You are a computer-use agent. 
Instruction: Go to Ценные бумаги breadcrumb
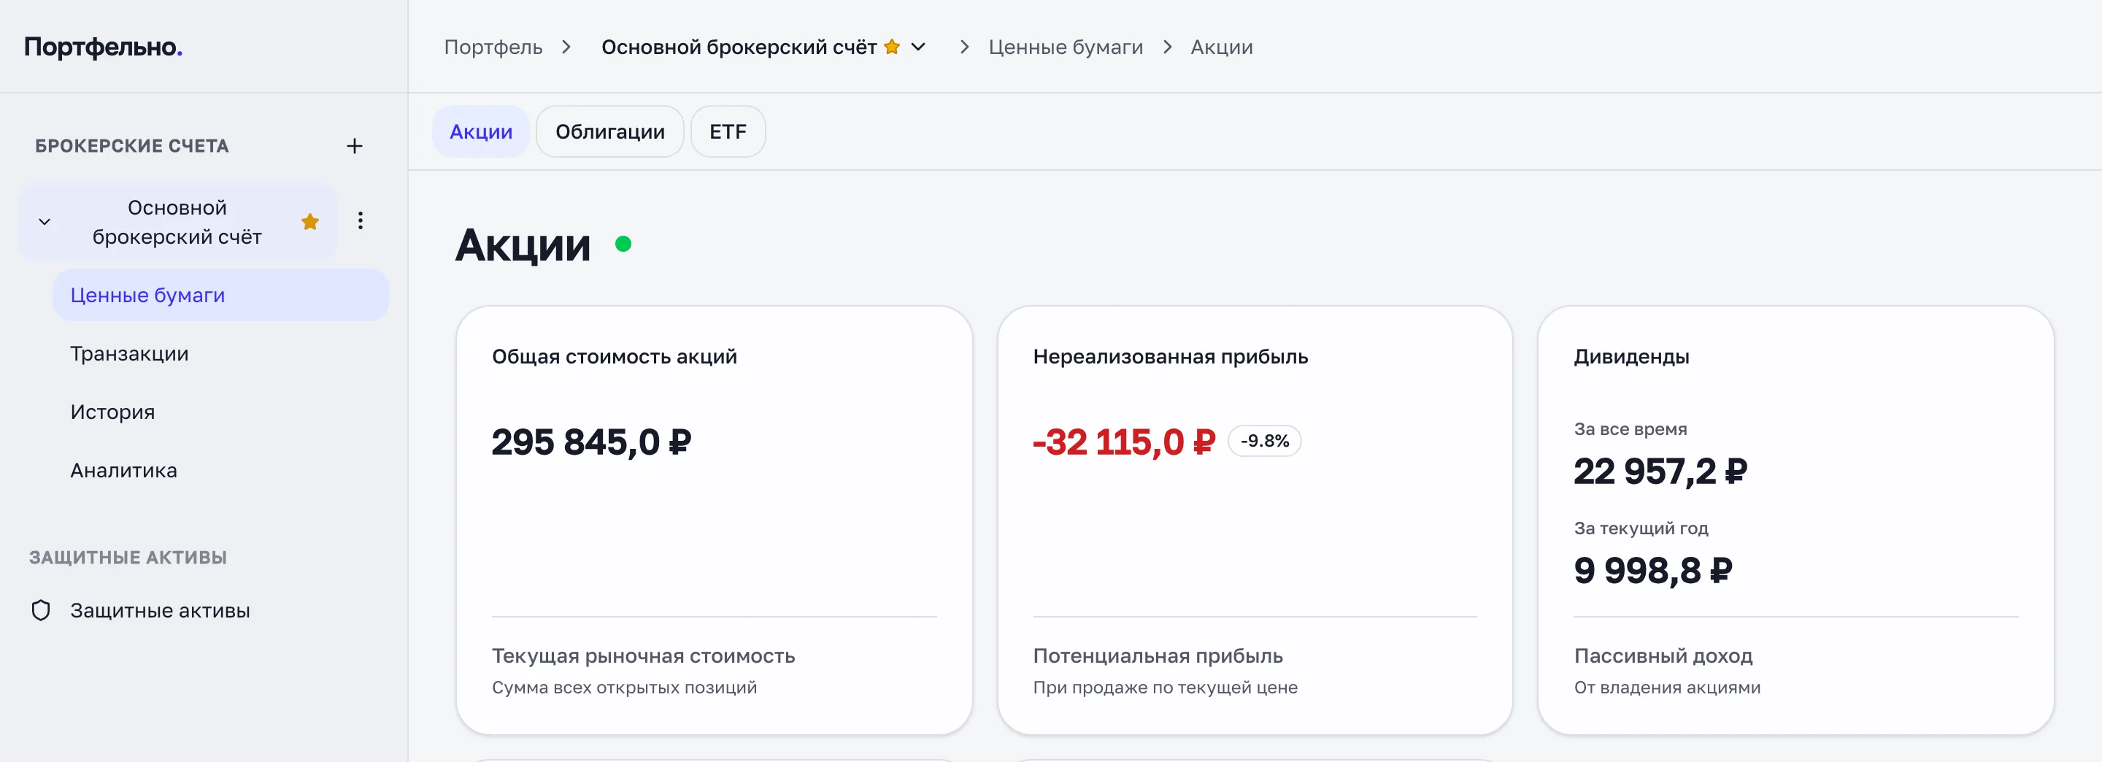pyautogui.click(x=1066, y=47)
